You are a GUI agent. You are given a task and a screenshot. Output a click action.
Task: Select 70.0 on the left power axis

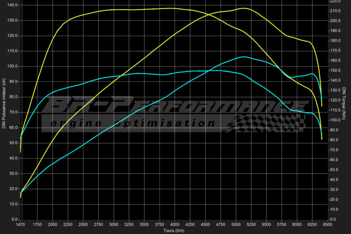(x=13, y=112)
